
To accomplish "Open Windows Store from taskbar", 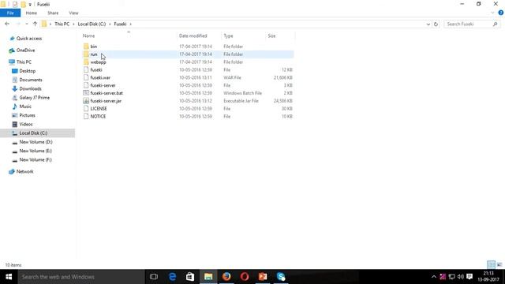I will pyautogui.click(x=190, y=277).
